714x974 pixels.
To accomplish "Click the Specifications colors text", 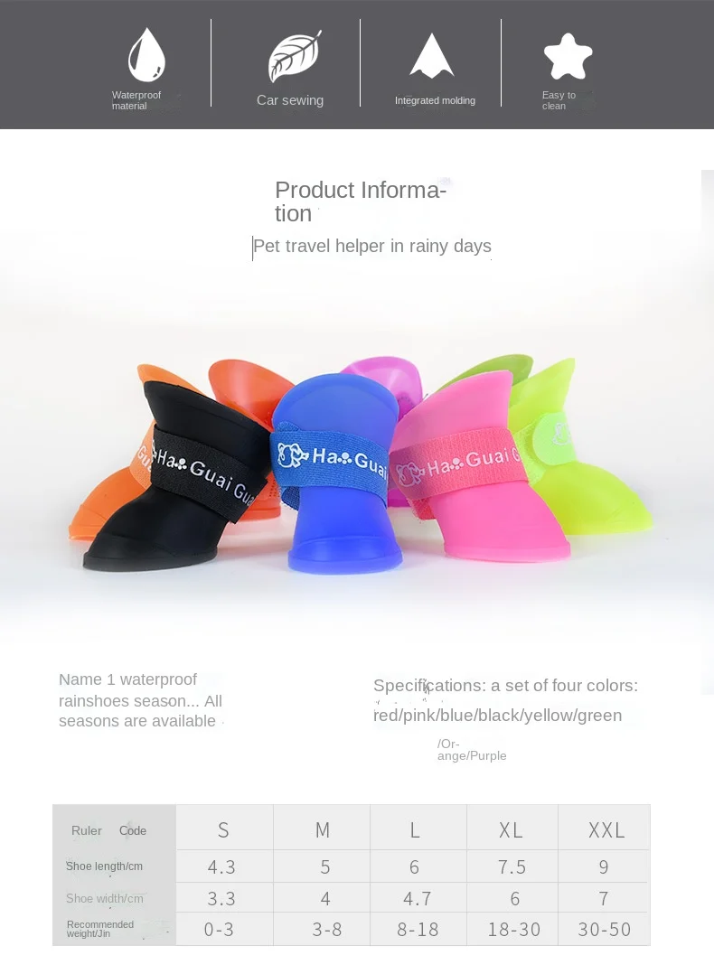I will click(505, 700).
